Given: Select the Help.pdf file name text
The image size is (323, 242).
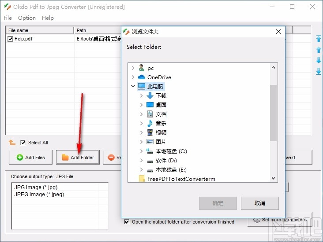Looking at the screenshot, I should click(23, 39).
